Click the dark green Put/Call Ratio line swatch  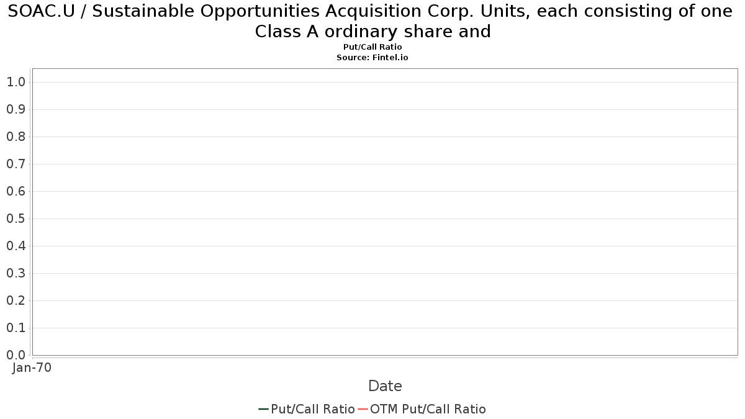tap(263, 409)
